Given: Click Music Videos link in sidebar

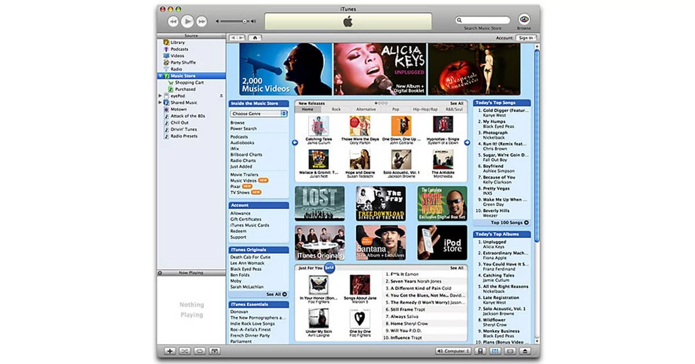Looking at the screenshot, I should coord(244,181).
